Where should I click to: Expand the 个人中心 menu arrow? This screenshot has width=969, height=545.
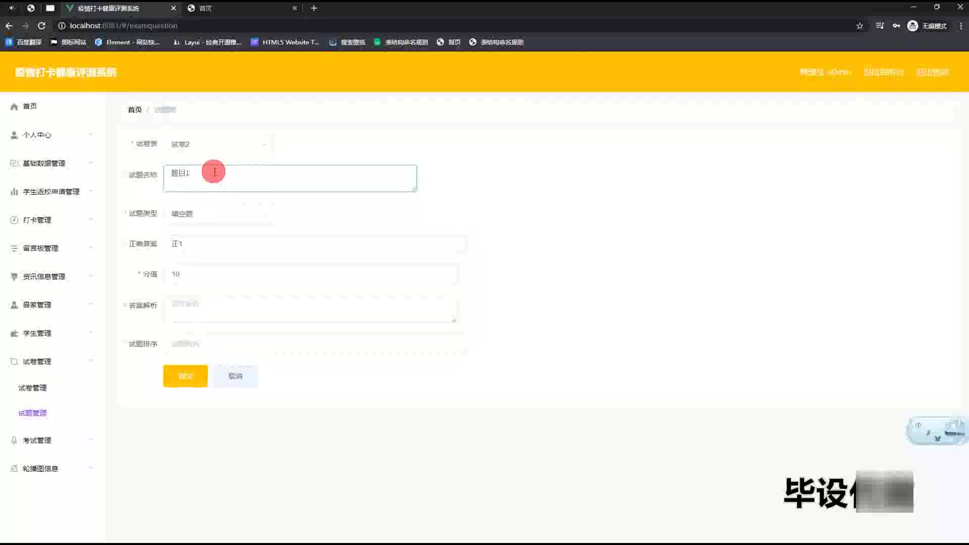point(91,134)
